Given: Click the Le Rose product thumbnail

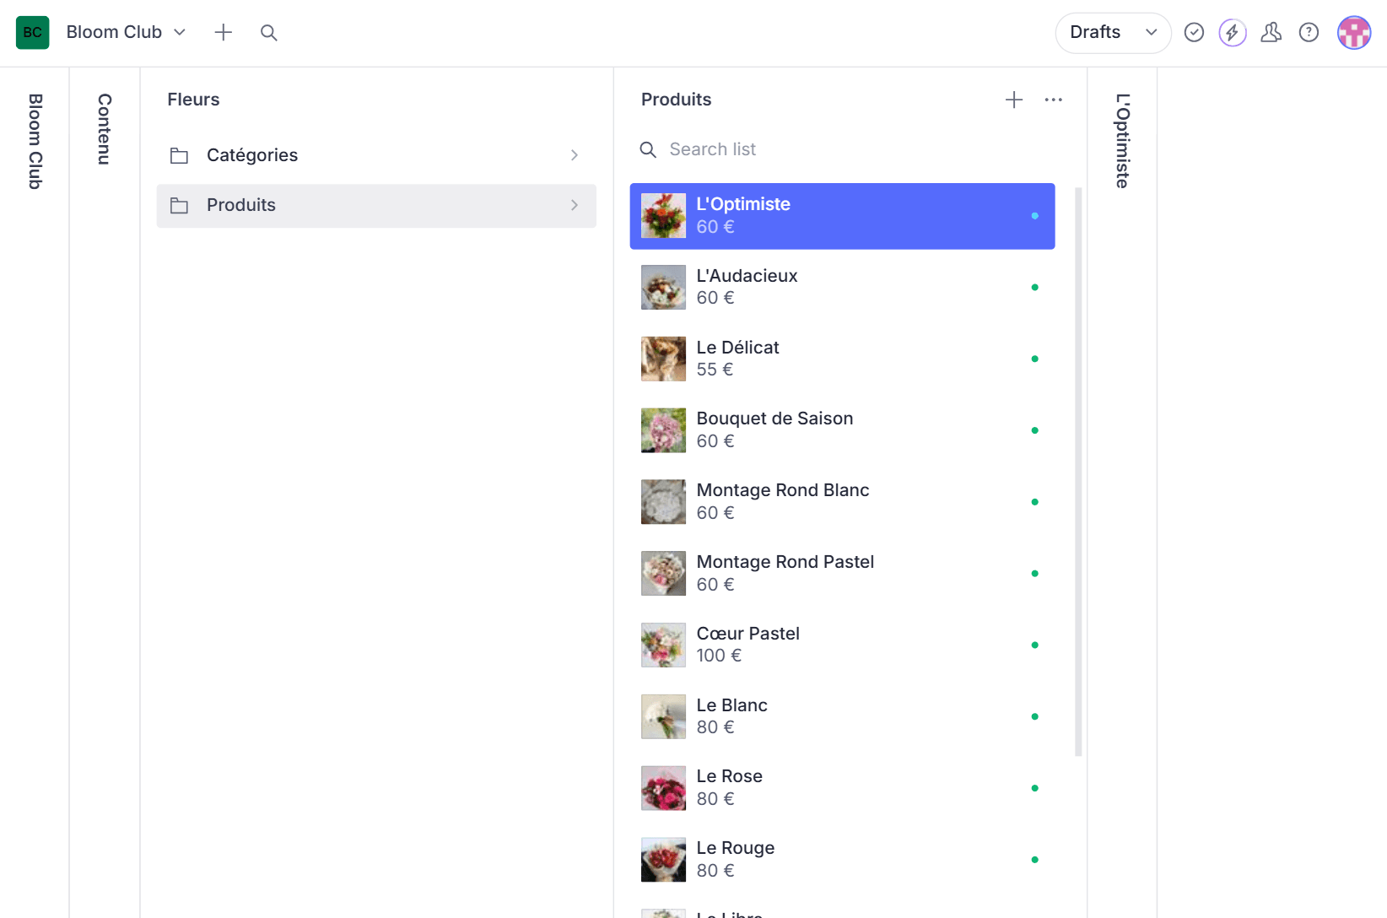Looking at the screenshot, I should (663, 787).
